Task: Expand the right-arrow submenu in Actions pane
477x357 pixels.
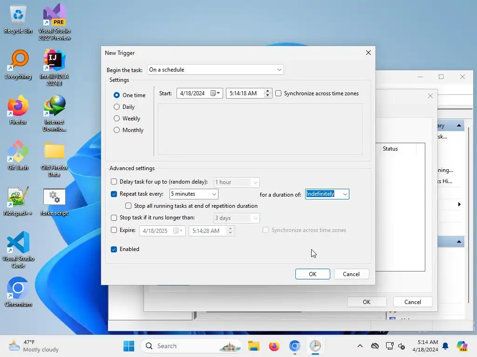Action: pyautogui.click(x=459, y=205)
